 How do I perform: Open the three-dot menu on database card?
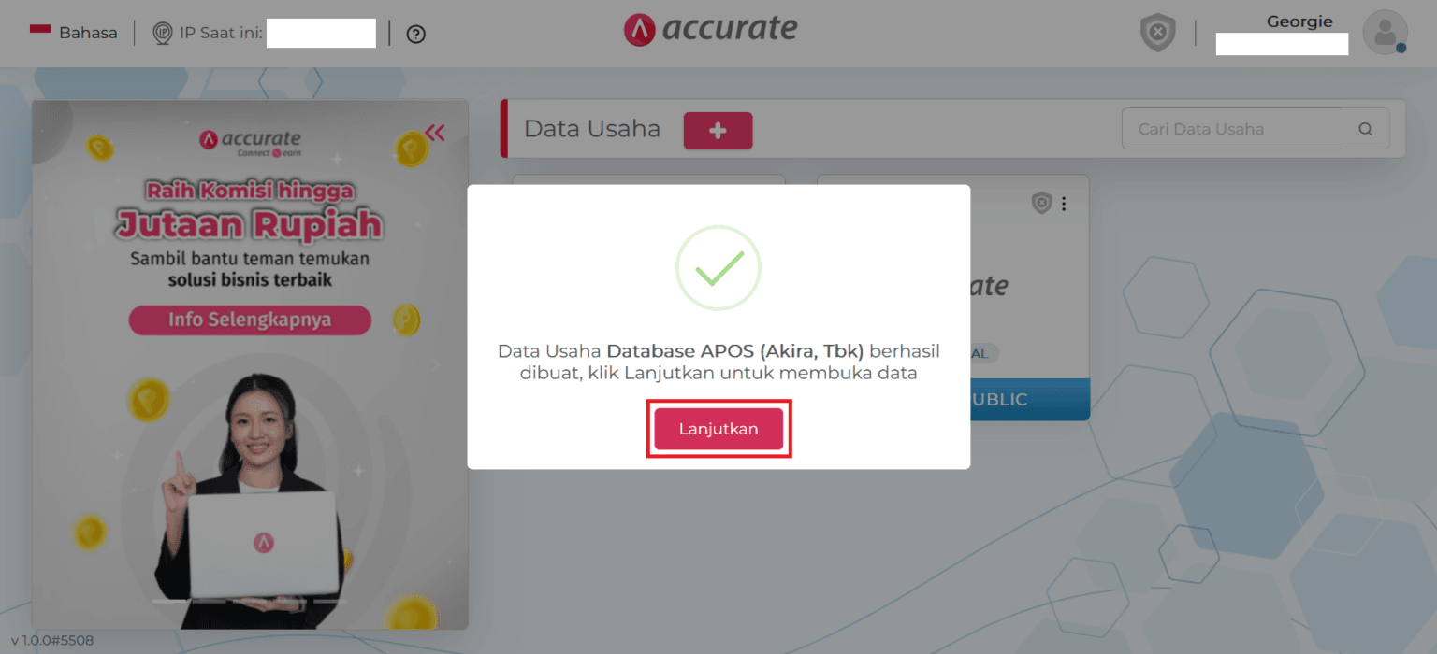click(1064, 204)
